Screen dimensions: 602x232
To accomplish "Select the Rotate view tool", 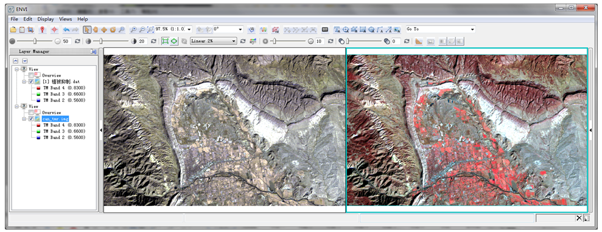I will tap(113, 30).
